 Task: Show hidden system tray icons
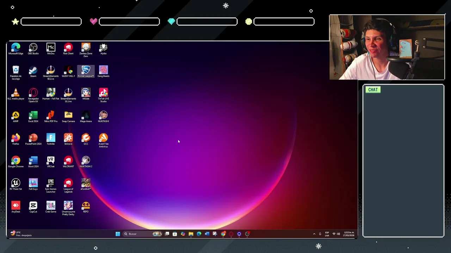tap(314, 234)
